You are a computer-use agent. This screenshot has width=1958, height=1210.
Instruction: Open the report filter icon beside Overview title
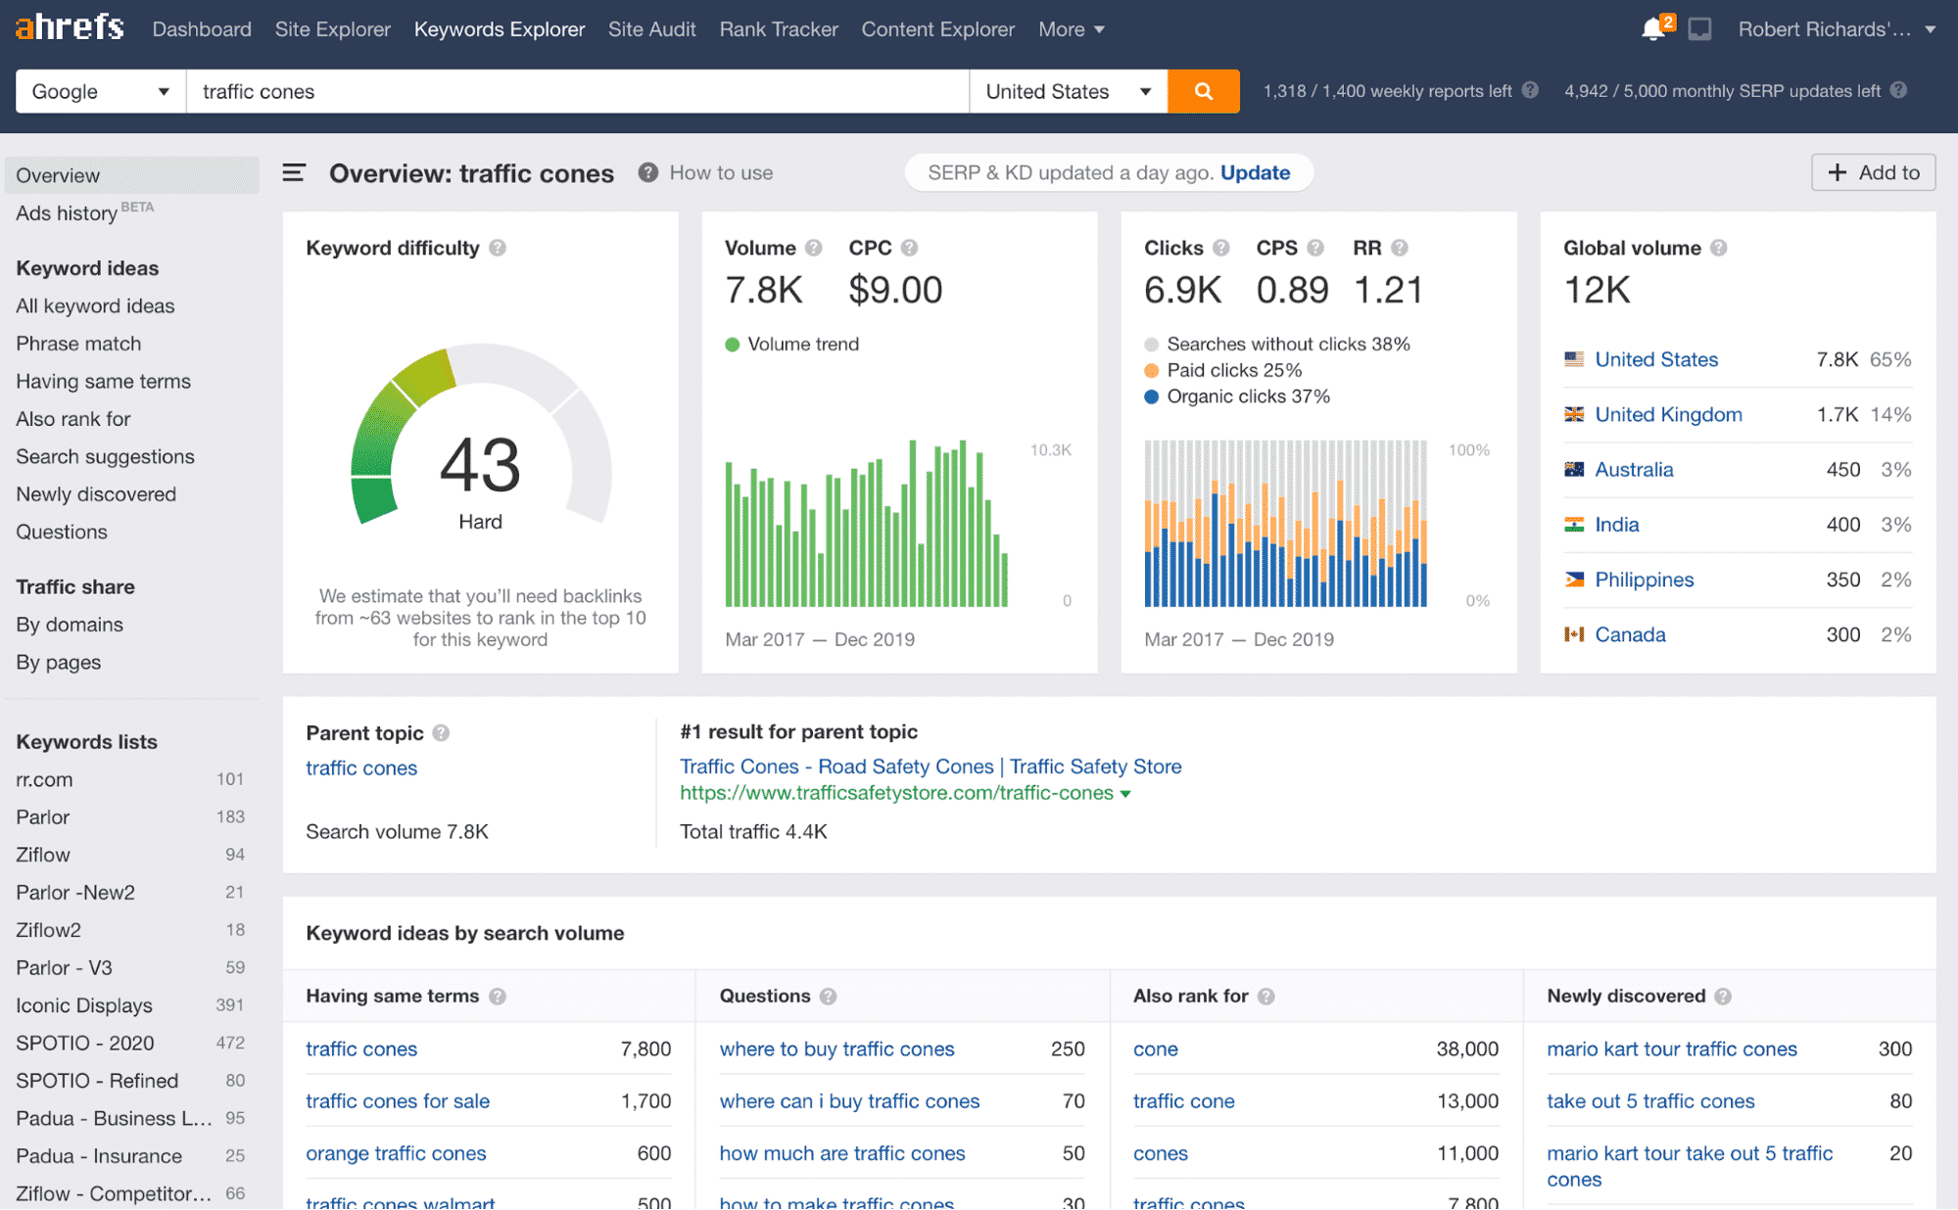click(293, 172)
